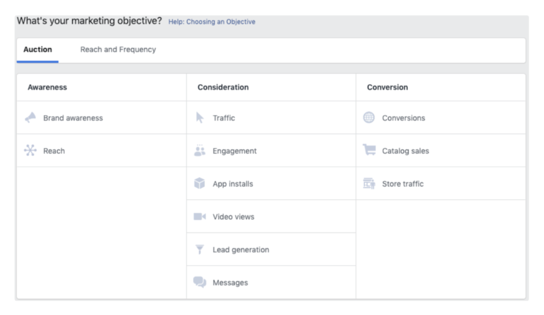Click the Awareness column heading

point(47,88)
